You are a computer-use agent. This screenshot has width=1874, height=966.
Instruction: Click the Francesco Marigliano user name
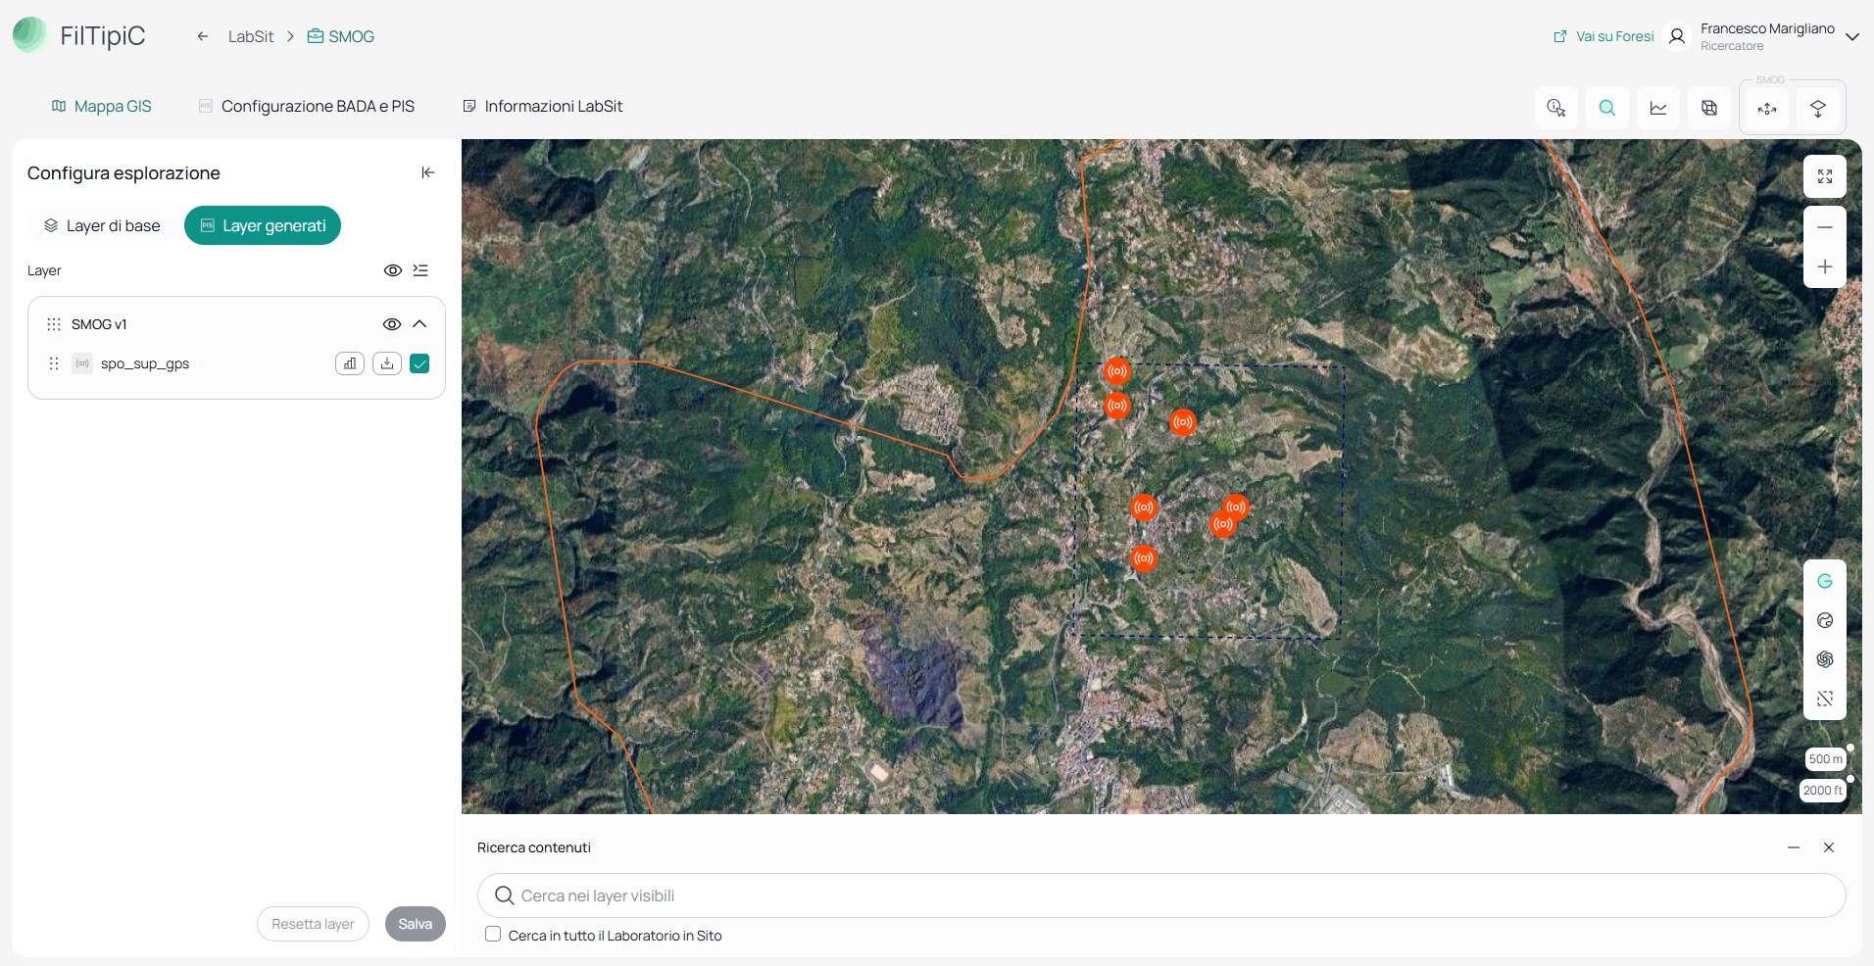coord(1767,28)
